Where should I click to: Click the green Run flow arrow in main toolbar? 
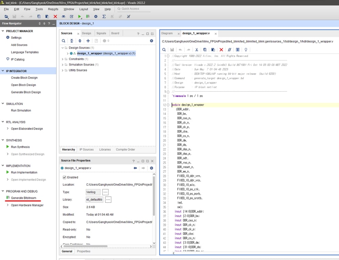tap(80, 16)
